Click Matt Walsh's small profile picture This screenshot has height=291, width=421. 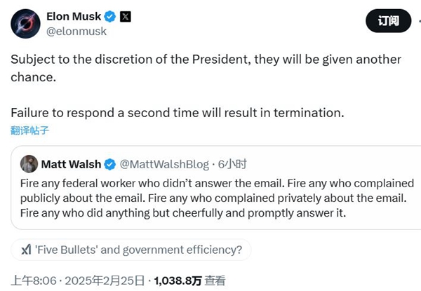29,164
